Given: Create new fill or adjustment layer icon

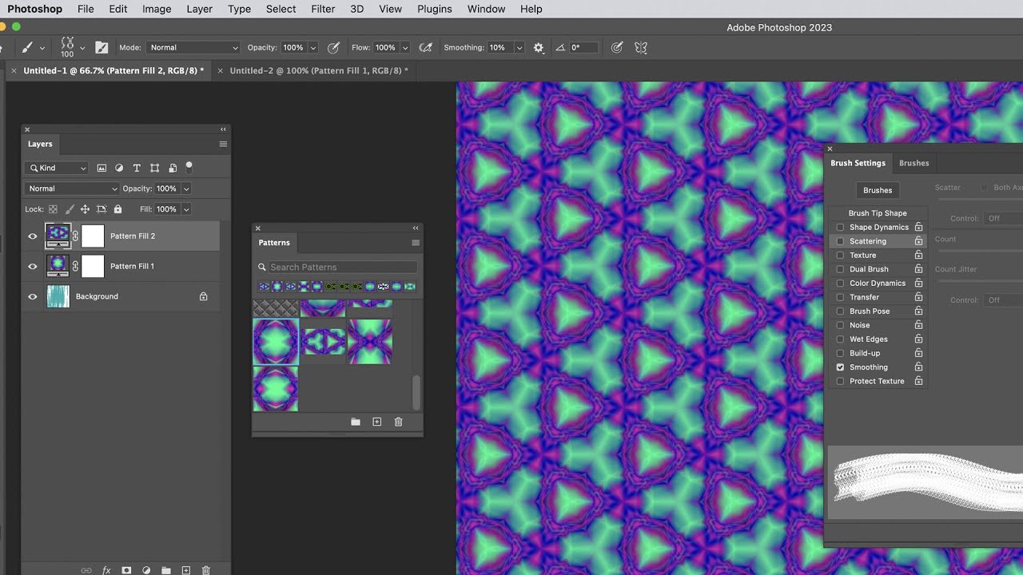Looking at the screenshot, I should click(x=146, y=570).
